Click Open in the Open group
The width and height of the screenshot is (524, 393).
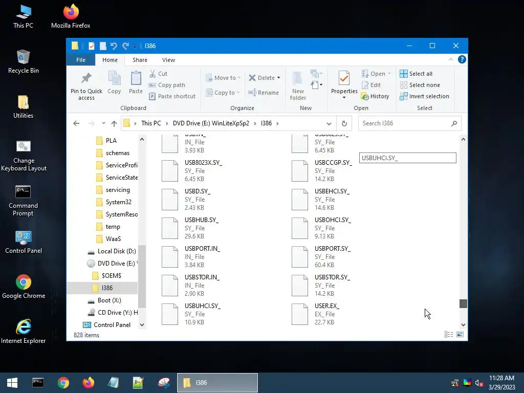[x=376, y=74]
